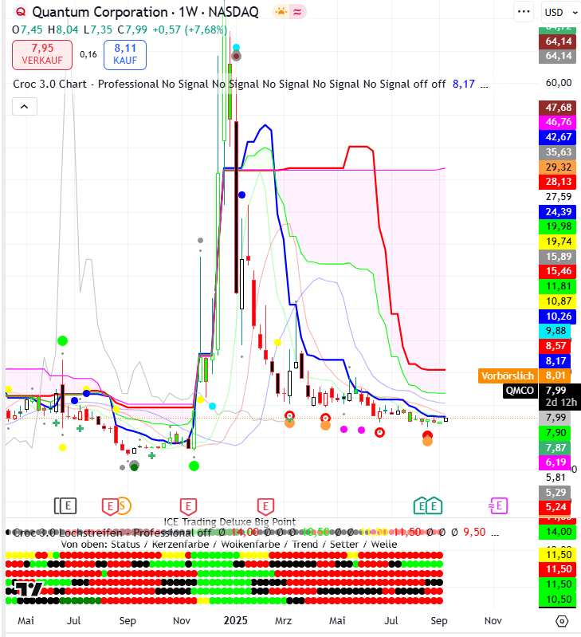Click the TradingView logo in the bottom-left
Viewport: 581px width, 637px height.
(x=28, y=588)
